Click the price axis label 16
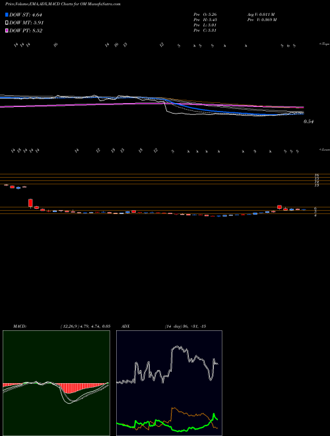This screenshot has width=330, height=436. pos(317,176)
